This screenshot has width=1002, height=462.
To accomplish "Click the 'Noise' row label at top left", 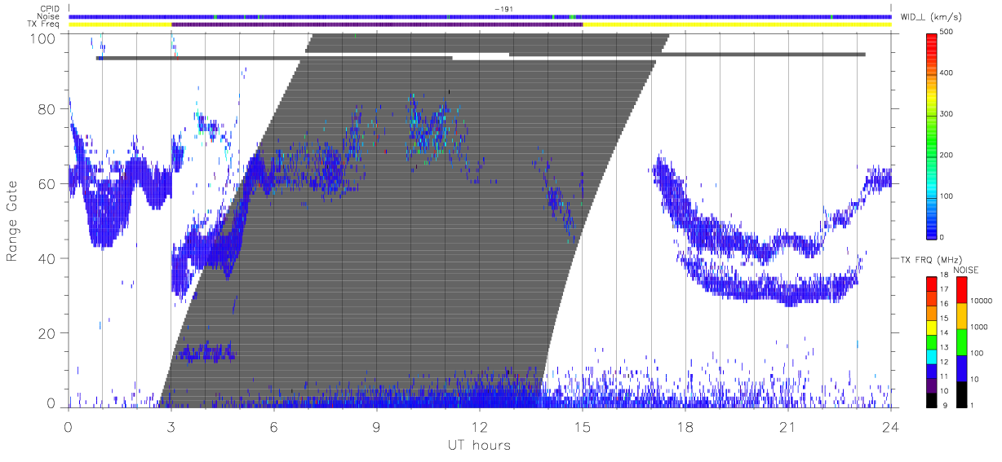I will pos(49,16).
